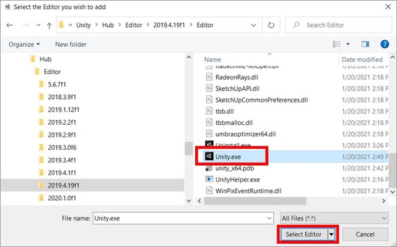Open the 2019.3.0f6 folder in the tree
The image size is (397, 247).
[x=62, y=148]
